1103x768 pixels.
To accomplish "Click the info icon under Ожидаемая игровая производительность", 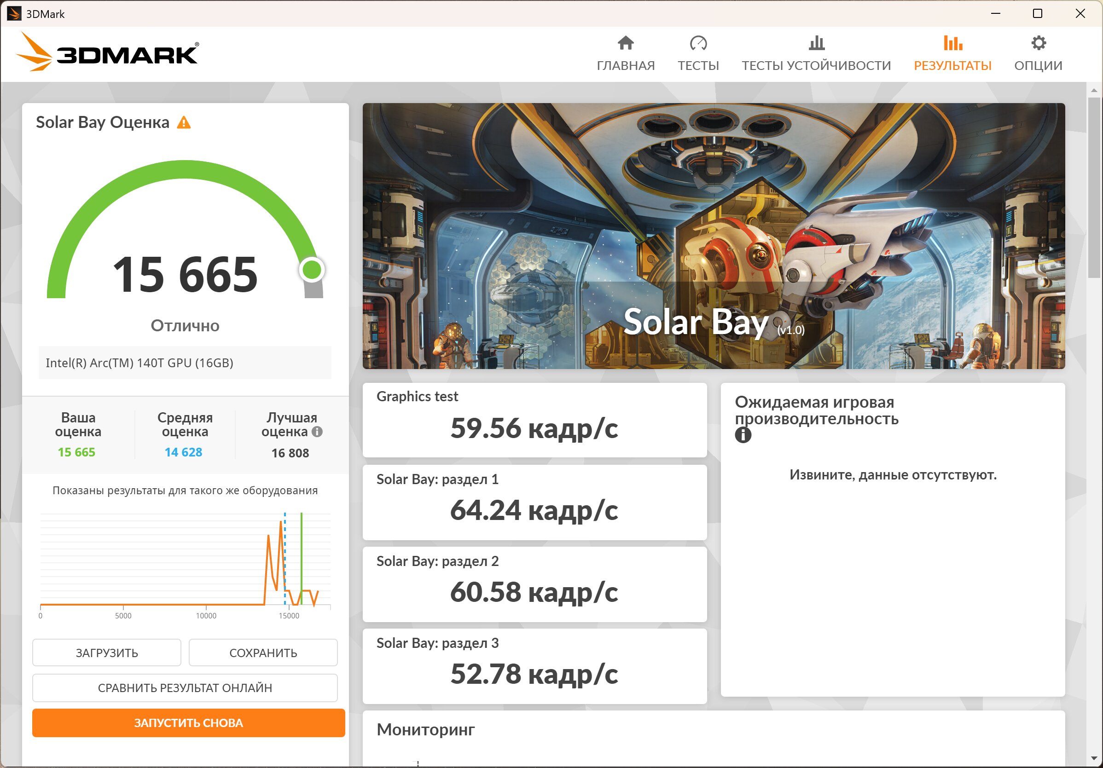I will [x=743, y=435].
